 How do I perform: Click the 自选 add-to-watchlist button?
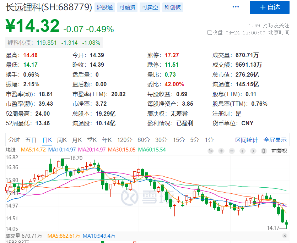[270, 7]
